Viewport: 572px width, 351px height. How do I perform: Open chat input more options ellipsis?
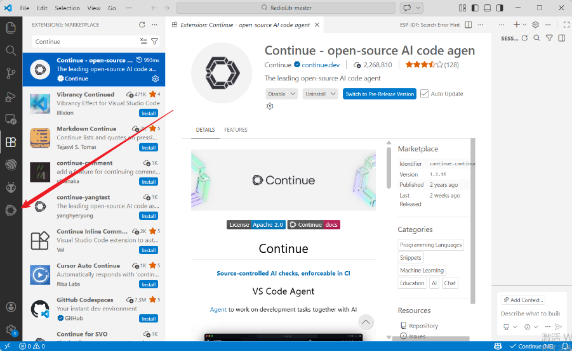tap(548, 326)
